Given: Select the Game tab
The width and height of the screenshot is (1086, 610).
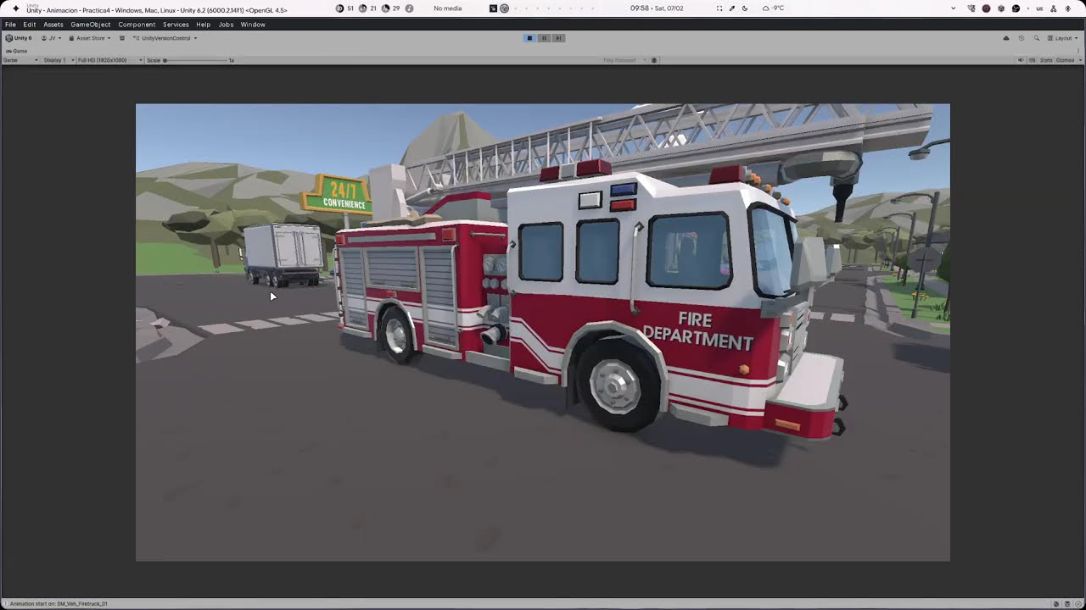Looking at the screenshot, I should 17,51.
